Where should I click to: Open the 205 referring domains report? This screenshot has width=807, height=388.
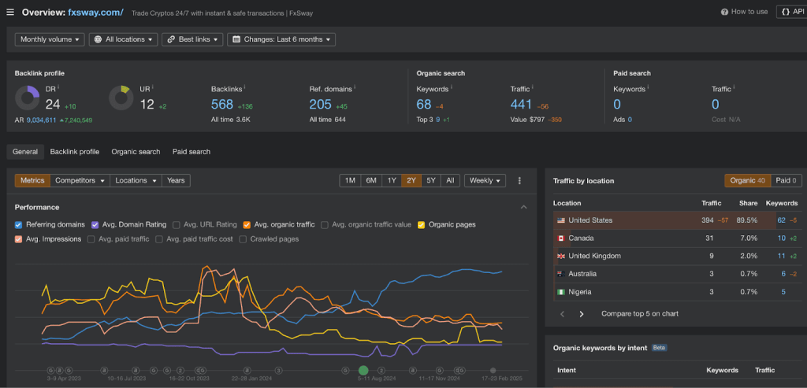pyautogui.click(x=321, y=105)
